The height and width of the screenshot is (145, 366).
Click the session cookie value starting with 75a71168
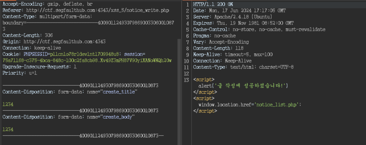point(87,60)
